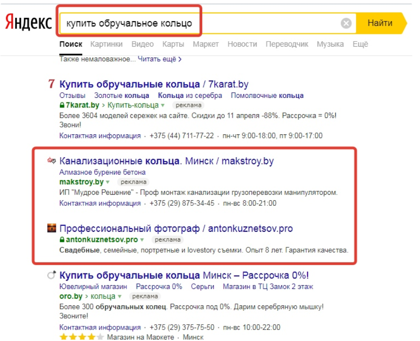Open the Ещё more services menu

pyautogui.click(x=360, y=44)
